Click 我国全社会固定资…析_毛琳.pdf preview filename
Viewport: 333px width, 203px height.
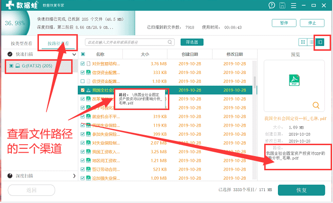pos(295,119)
